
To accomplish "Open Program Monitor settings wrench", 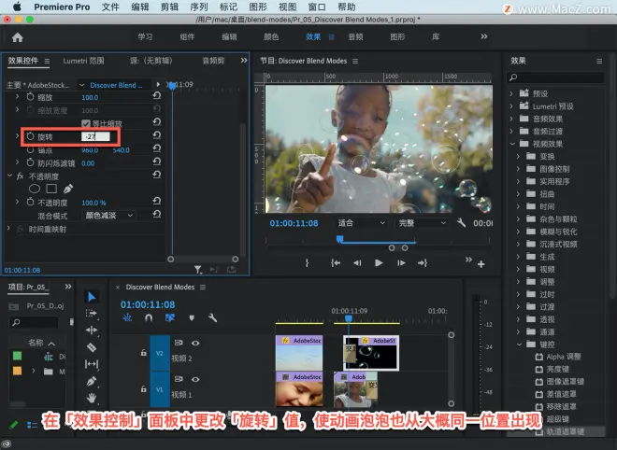I will [461, 223].
